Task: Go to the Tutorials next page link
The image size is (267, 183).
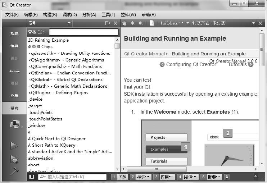Action: tap(237, 65)
